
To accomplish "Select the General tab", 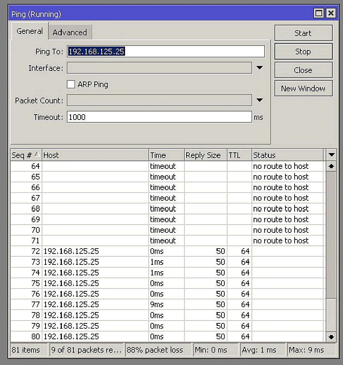I will coord(29,31).
